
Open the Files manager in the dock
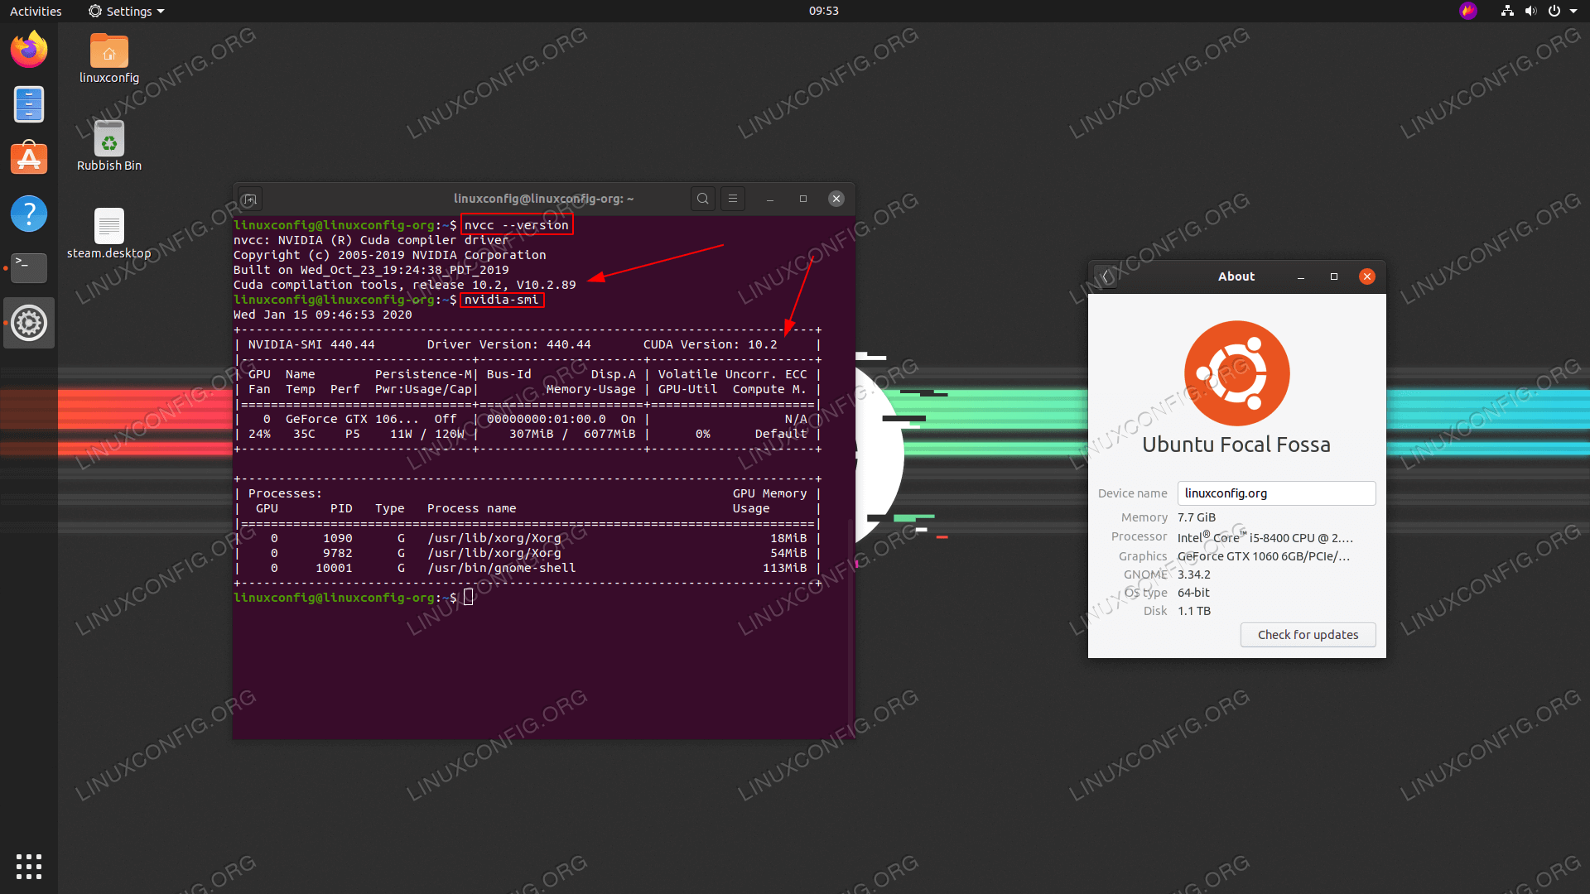pyautogui.click(x=29, y=104)
